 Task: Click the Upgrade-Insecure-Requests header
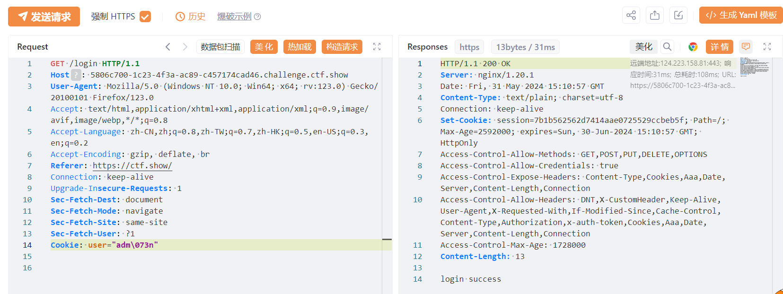(116, 188)
